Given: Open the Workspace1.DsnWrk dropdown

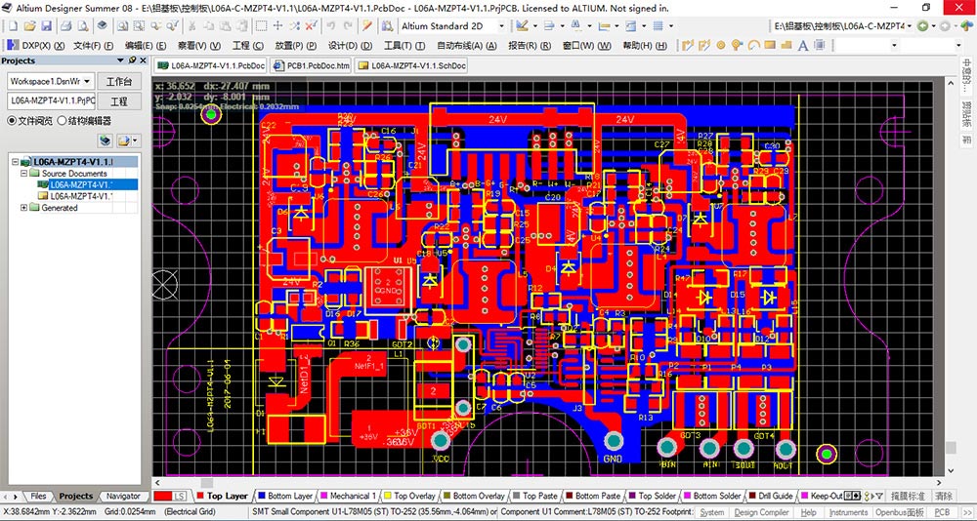Looking at the screenshot, I should click(87, 82).
